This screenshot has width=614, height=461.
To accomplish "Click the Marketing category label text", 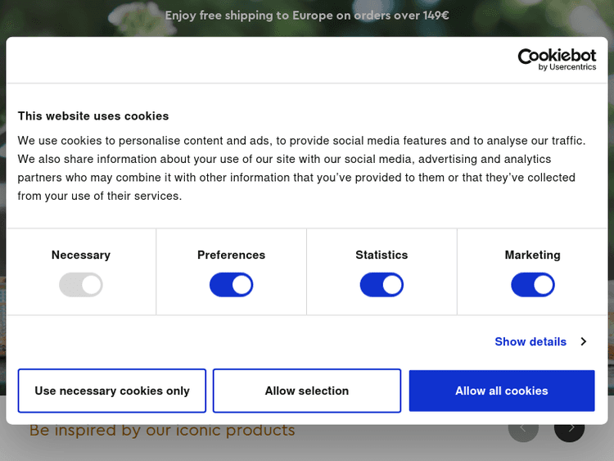I will pos(533,255).
